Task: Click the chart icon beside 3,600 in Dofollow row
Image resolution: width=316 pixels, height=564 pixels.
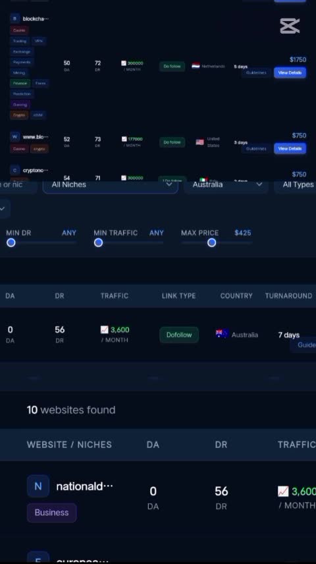Action: pos(104,329)
